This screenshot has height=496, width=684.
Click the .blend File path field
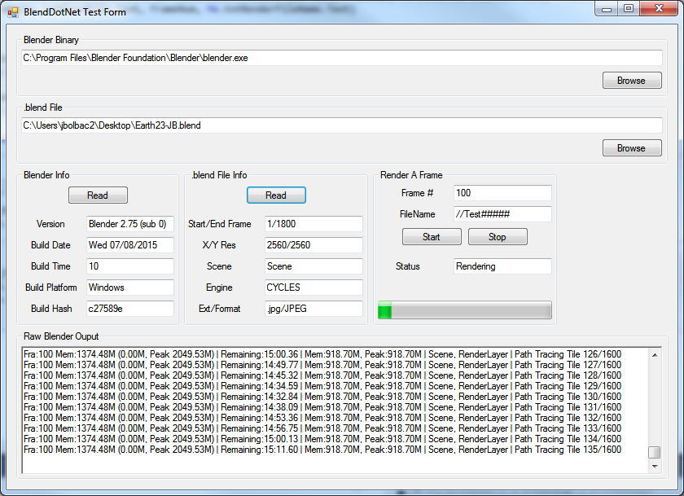(x=341, y=125)
